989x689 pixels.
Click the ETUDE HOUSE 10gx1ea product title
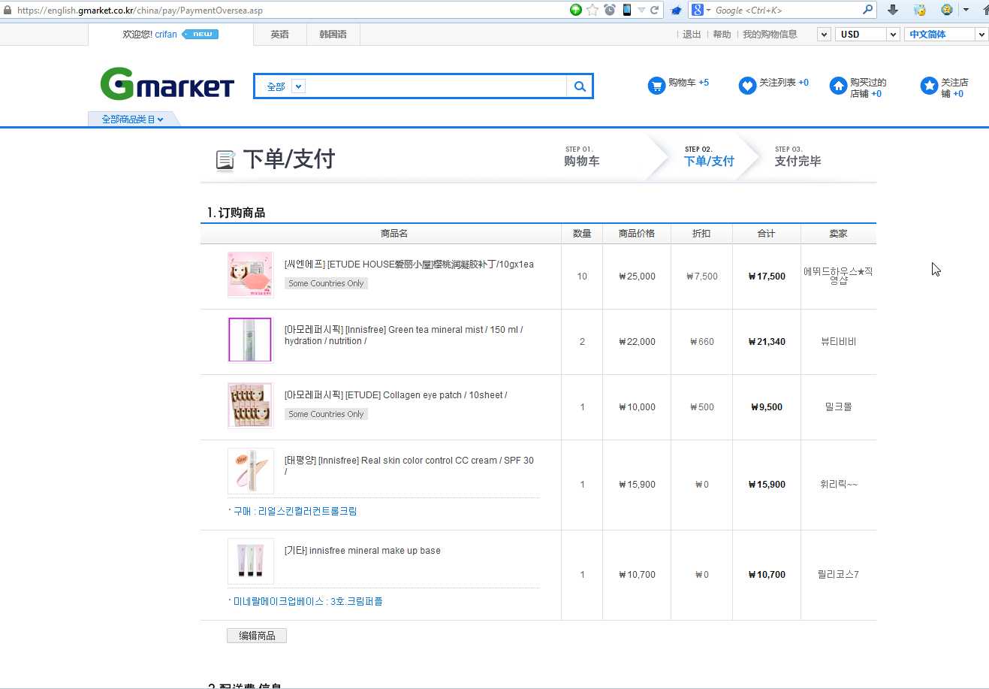409,264
